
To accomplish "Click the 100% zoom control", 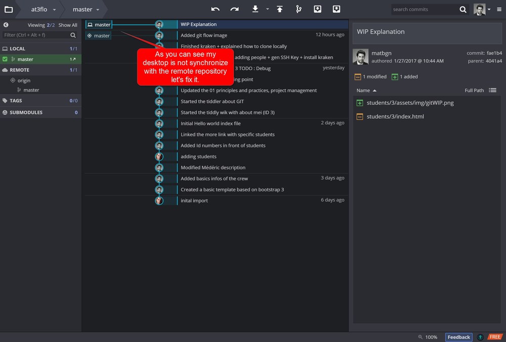I will (428, 337).
